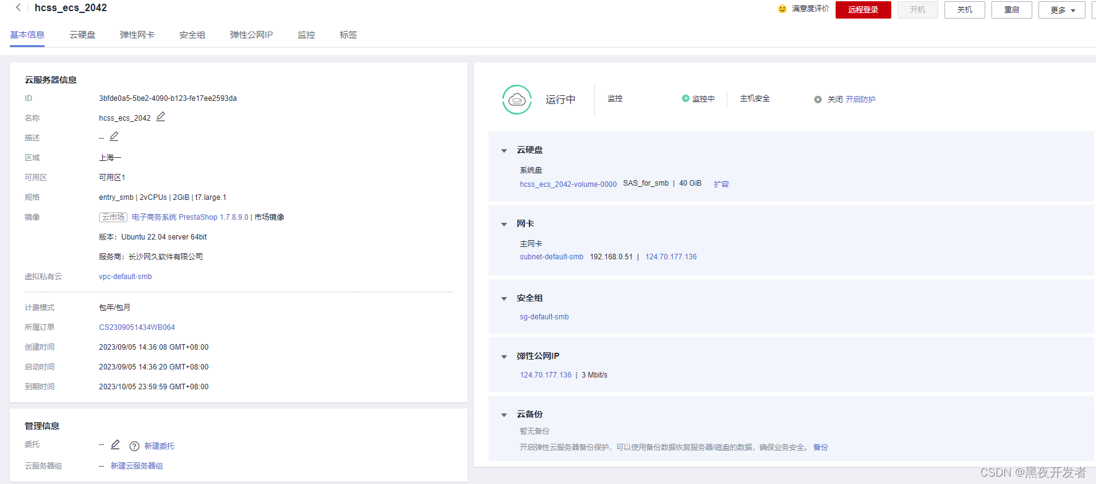This screenshot has width=1096, height=484.
Task: Click the satisfaction rating smiley icon
Action: click(782, 9)
